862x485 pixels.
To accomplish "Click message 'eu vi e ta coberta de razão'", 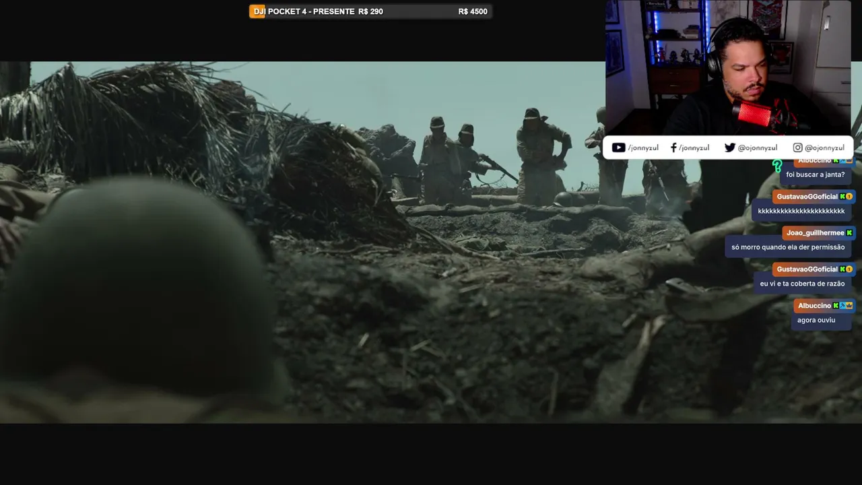I will click(802, 284).
